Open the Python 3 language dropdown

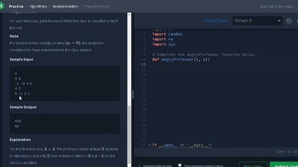point(257,20)
